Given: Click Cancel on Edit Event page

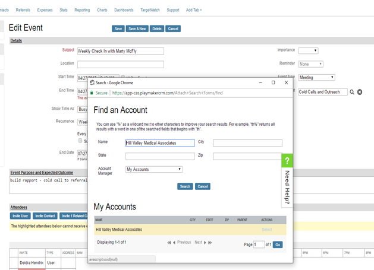Looking at the screenshot, I should (173, 28).
